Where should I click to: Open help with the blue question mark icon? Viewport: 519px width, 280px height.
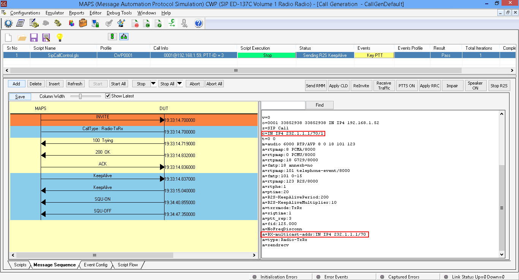(198, 24)
